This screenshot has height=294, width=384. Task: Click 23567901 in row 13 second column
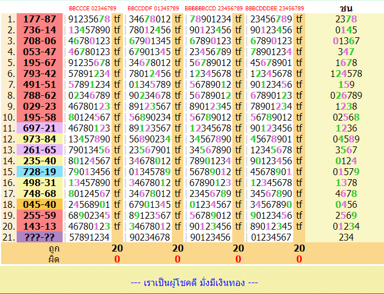pos(149,150)
